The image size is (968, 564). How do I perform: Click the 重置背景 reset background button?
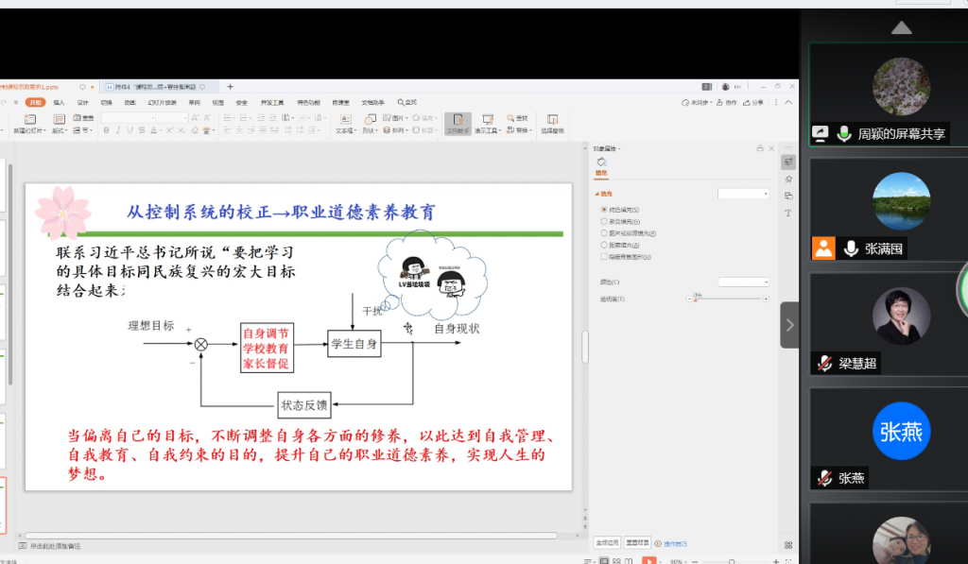pos(637,543)
